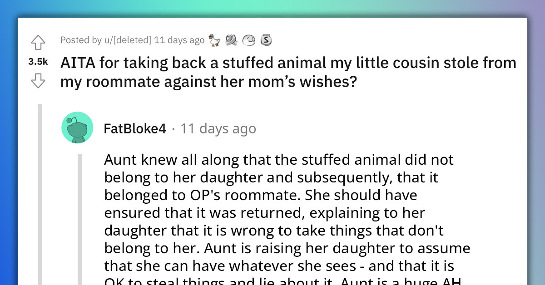
Task: Click the facepalm award icon
Action: pyautogui.click(x=249, y=40)
